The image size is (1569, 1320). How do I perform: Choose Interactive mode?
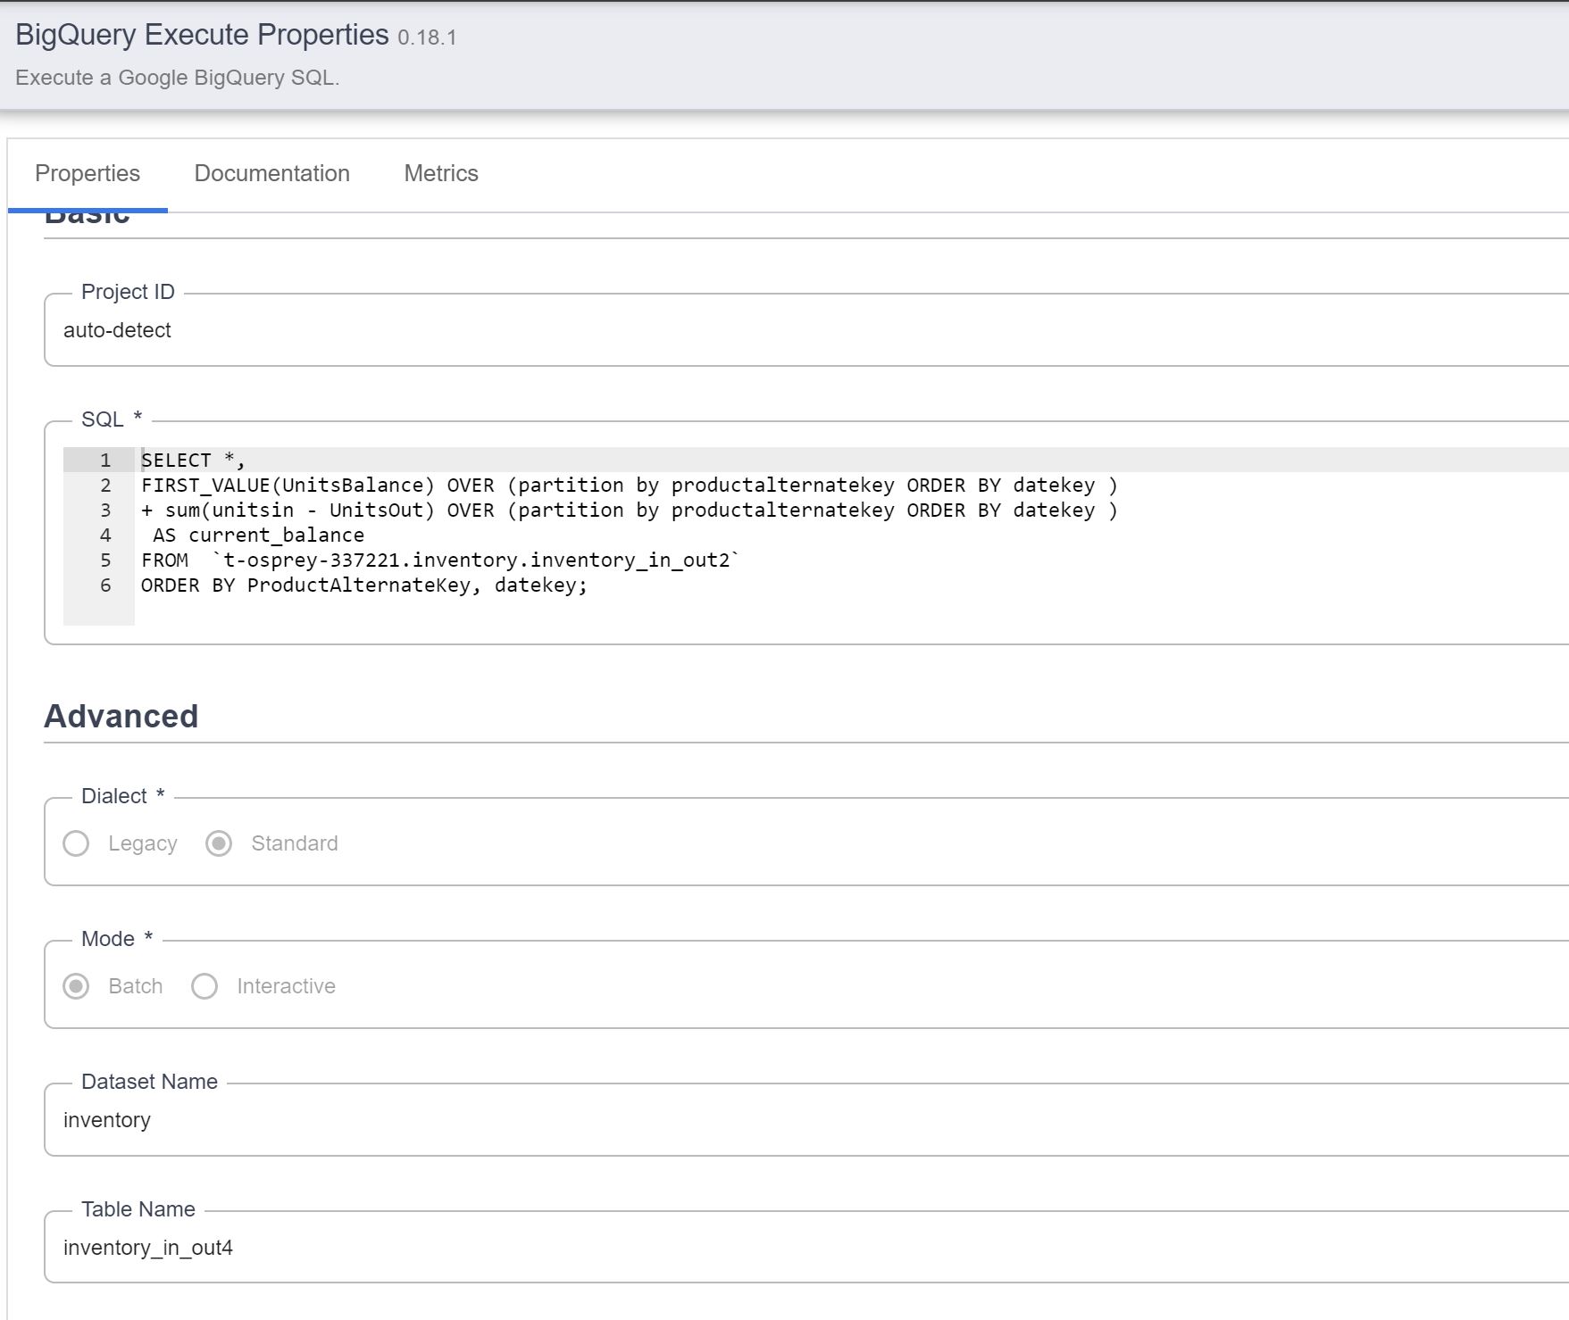coord(204,985)
